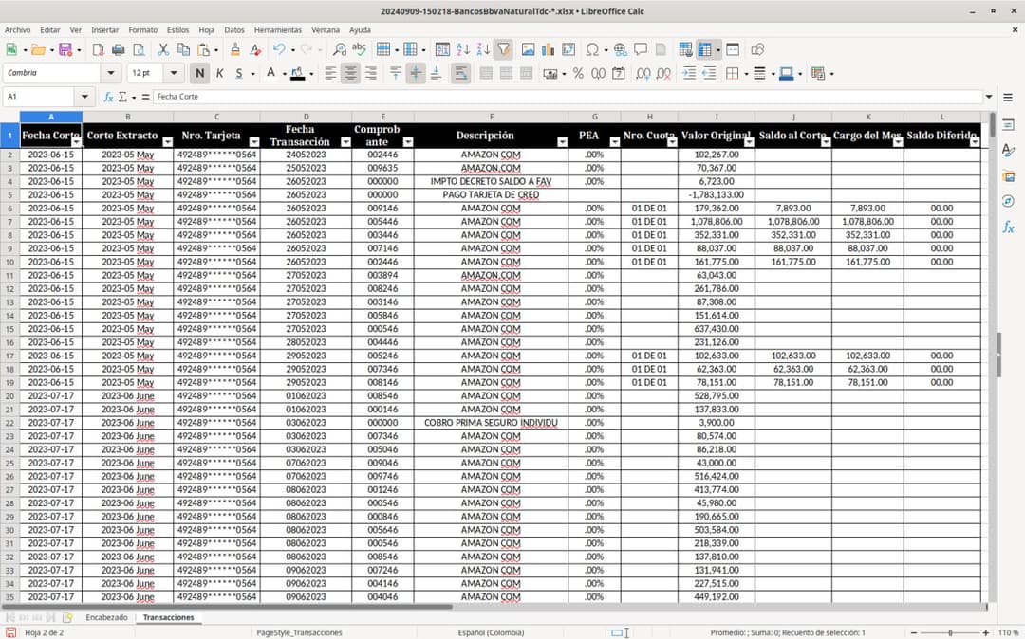Open filter dropdown for Fecha Corte column
Image resolution: width=1025 pixels, height=639 pixels.
[x=76, y=142]
